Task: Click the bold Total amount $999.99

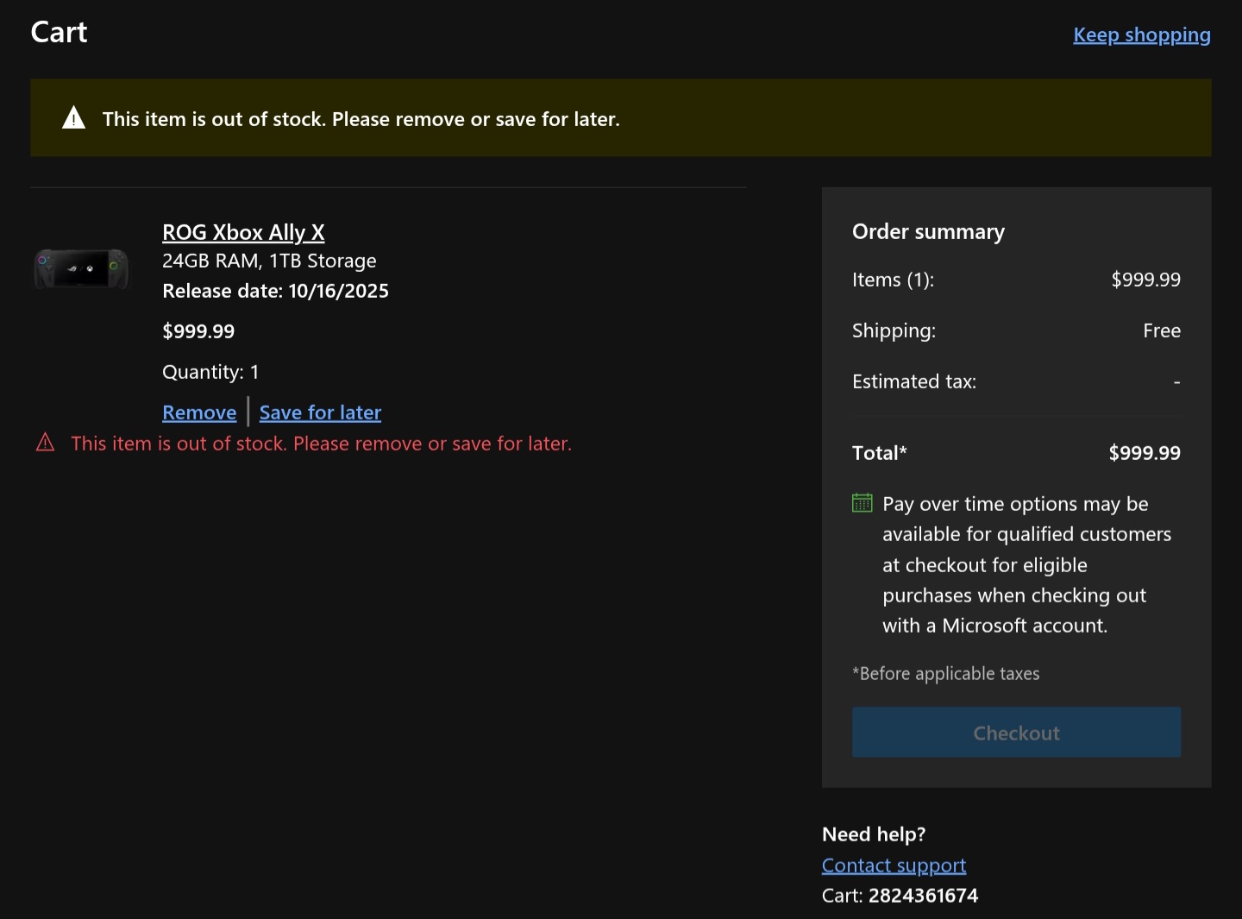Action: 1144,453
